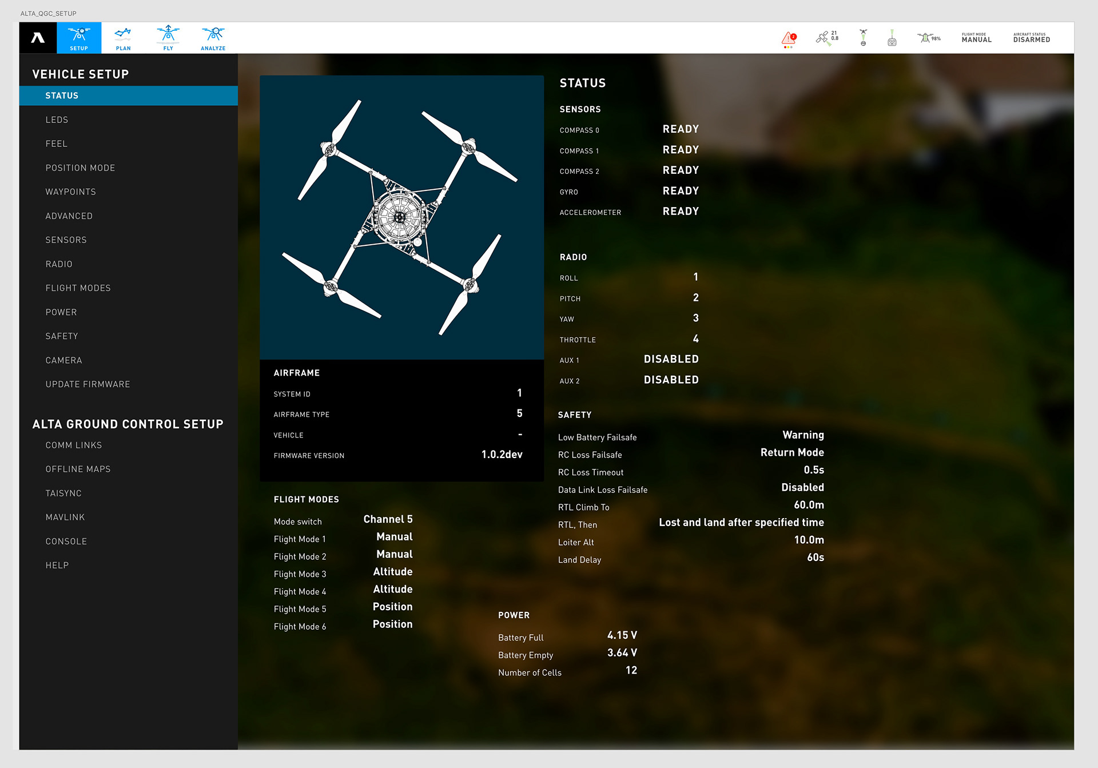Screen dimensions: 1098x768
Task: Click the POWER summary heading
Action: click(514, 615)
